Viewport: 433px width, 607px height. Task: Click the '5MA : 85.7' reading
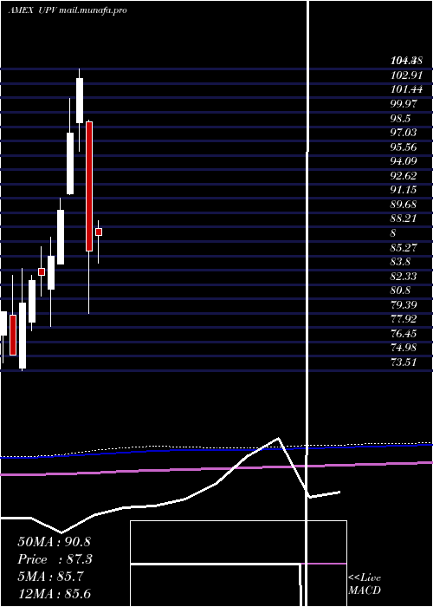click(x=50, y=577)
